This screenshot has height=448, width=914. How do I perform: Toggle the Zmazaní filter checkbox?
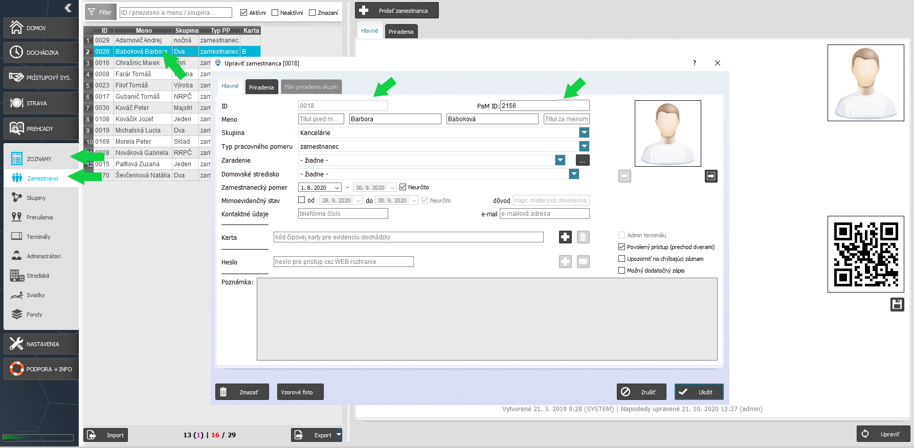point(313,12)
